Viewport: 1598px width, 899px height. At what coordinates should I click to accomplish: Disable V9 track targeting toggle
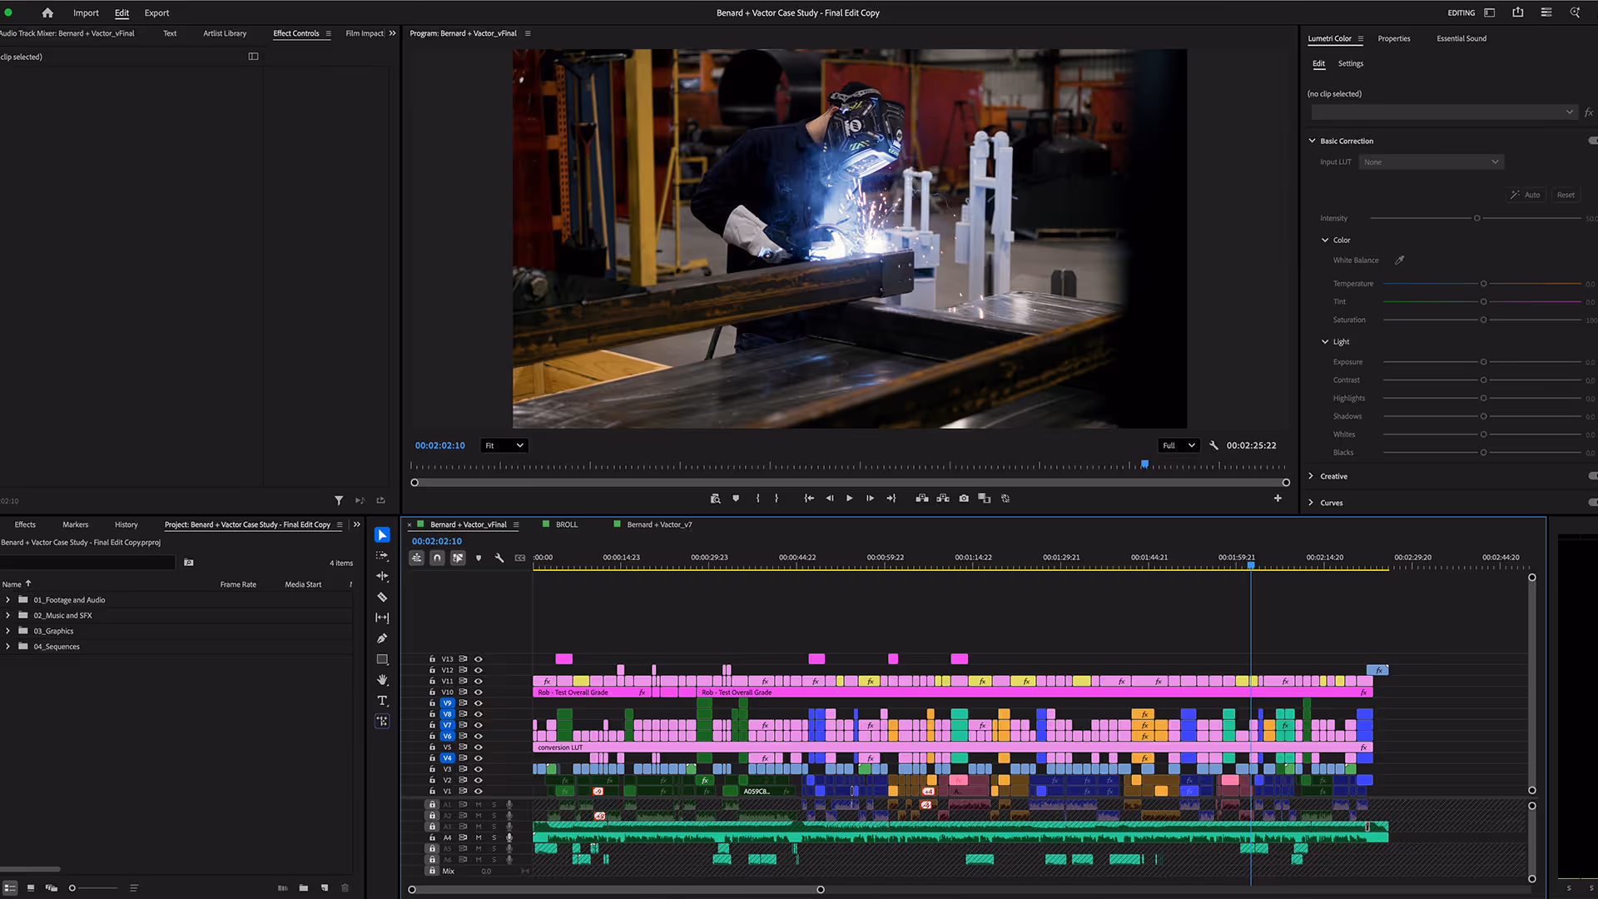tap(447, 703)
